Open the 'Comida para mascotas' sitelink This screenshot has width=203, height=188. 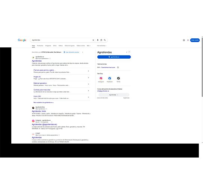pyautogui.click(x=42, y=90)
